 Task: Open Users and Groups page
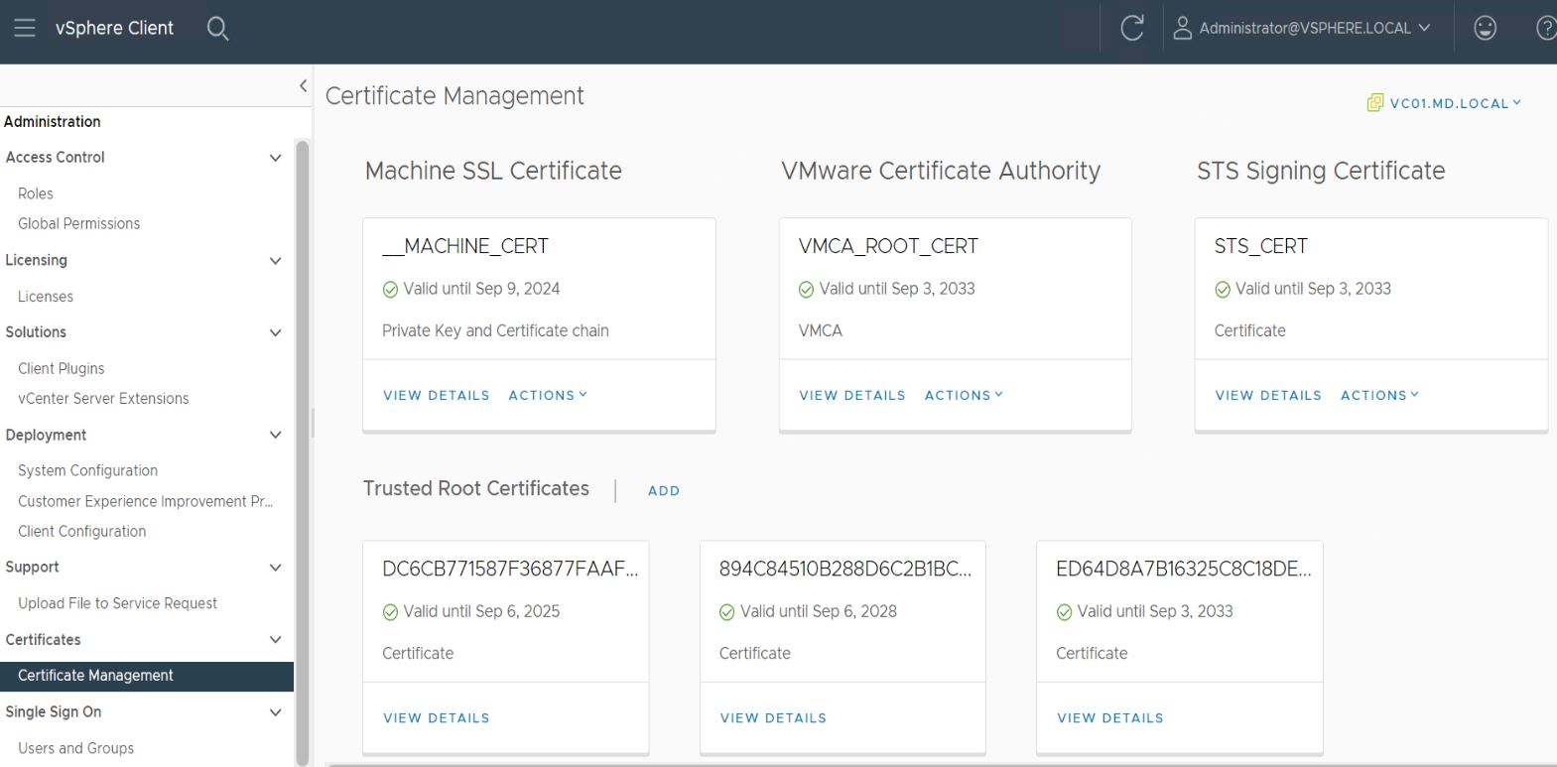[x=75, y=748]
